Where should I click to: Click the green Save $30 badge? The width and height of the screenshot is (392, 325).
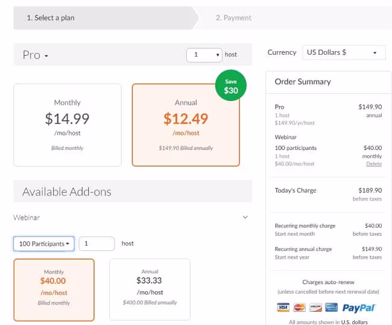coord(230,87)
